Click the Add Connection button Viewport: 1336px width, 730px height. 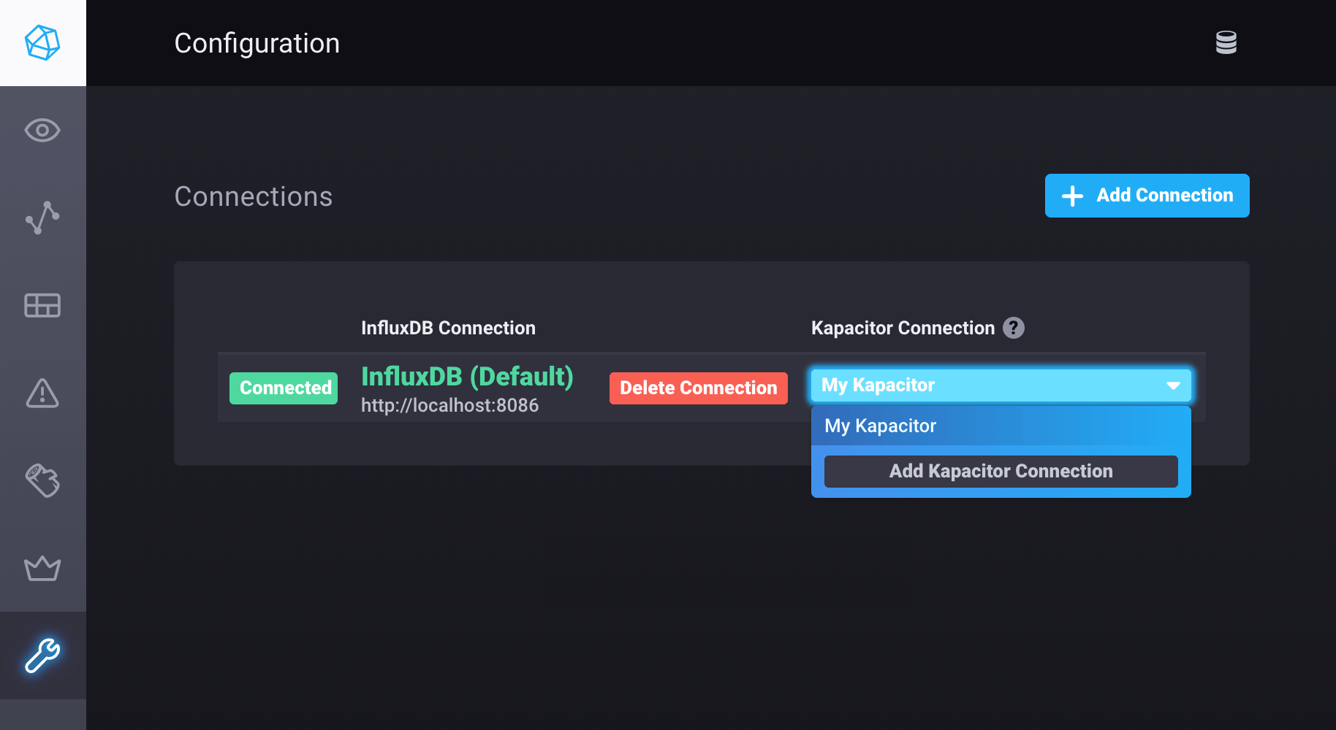pyautogui.click(x=1147, y=196)
